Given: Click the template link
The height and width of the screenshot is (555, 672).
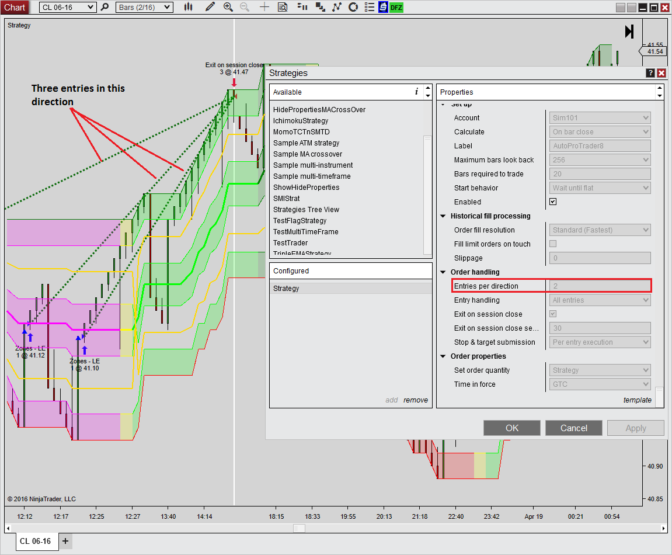Looking at the screenshot, I should (638, 400).
